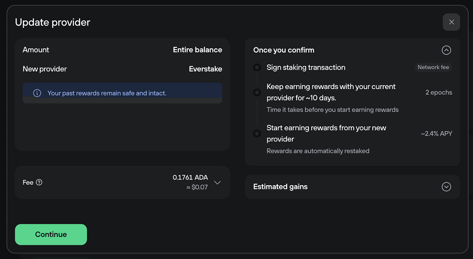Image resolution: width=473 pixels, height=259 pixels.
Task: Click the 2 epochs label
Action: tap(438, 92)
